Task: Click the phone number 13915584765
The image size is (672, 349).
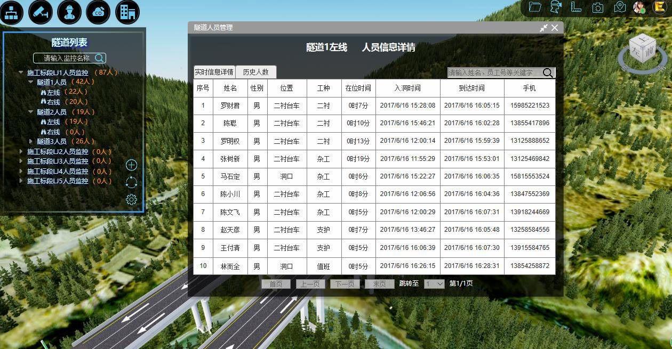Action: pos(530,248)
